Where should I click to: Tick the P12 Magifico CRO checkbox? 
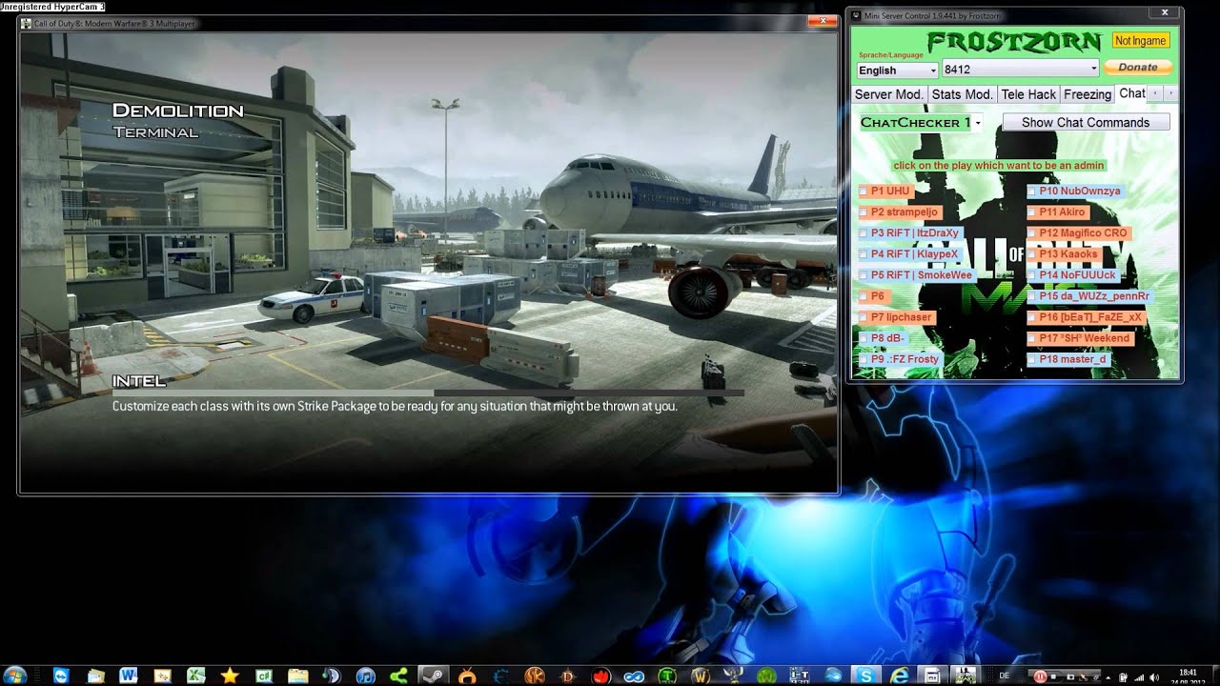pos(1032,233)
